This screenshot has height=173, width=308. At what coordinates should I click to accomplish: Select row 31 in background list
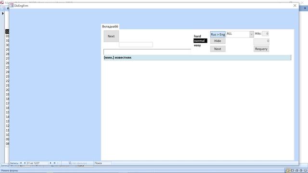(7, 40)
